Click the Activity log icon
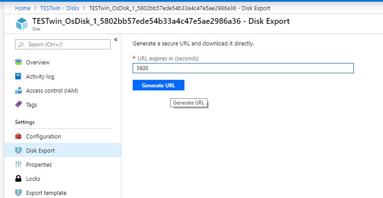The width and height of the screenshot is (383, 198). [18, 76]
